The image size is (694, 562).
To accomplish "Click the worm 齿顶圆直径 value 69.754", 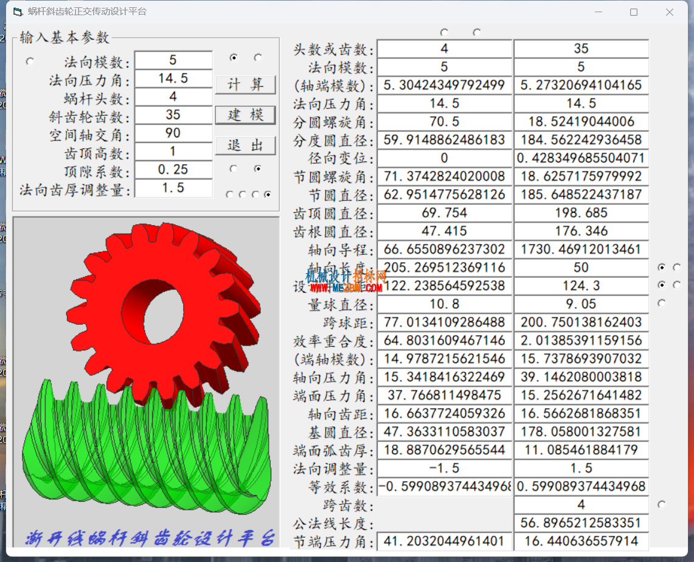I will pos(445,213).
